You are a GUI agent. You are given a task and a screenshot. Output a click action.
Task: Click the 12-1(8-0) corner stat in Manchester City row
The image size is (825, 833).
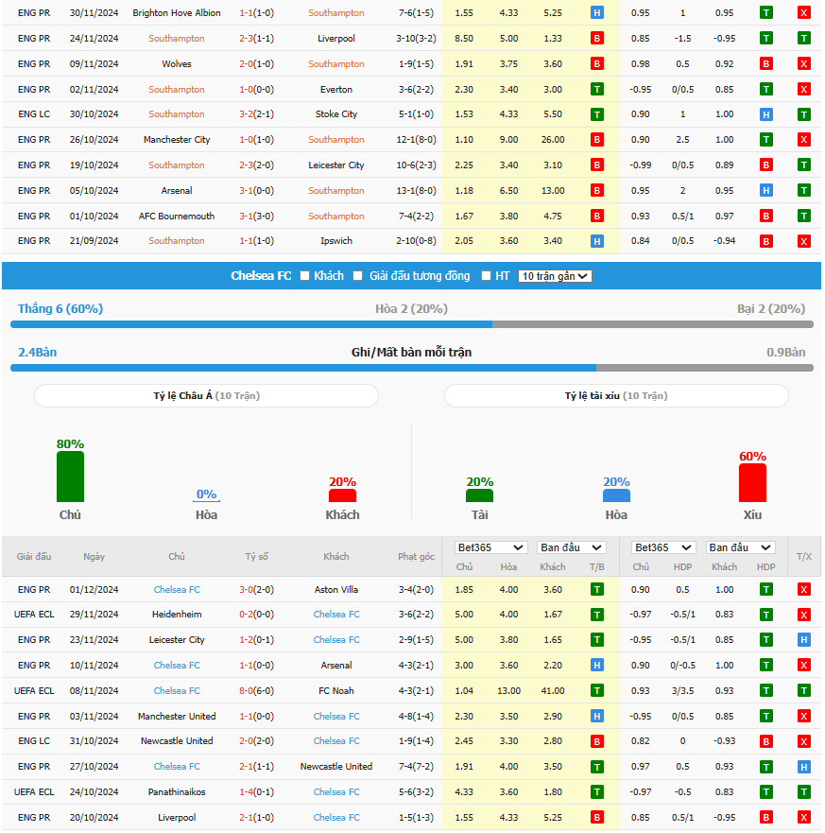[416, 140]
